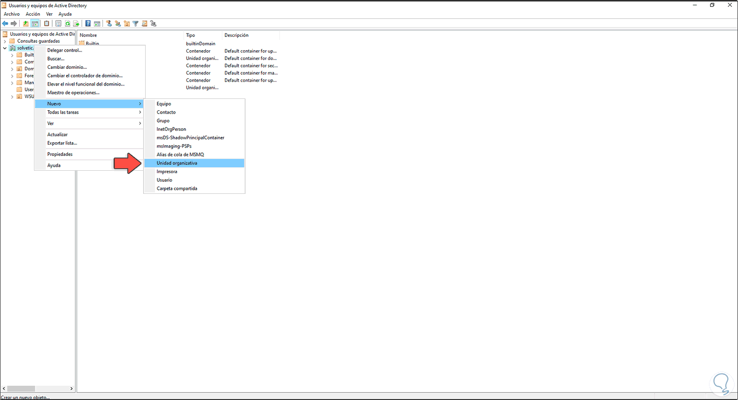Open the Todas las tareas submenu
The height and width of the screenshot is (400, 738).
[x=89, y=112]
